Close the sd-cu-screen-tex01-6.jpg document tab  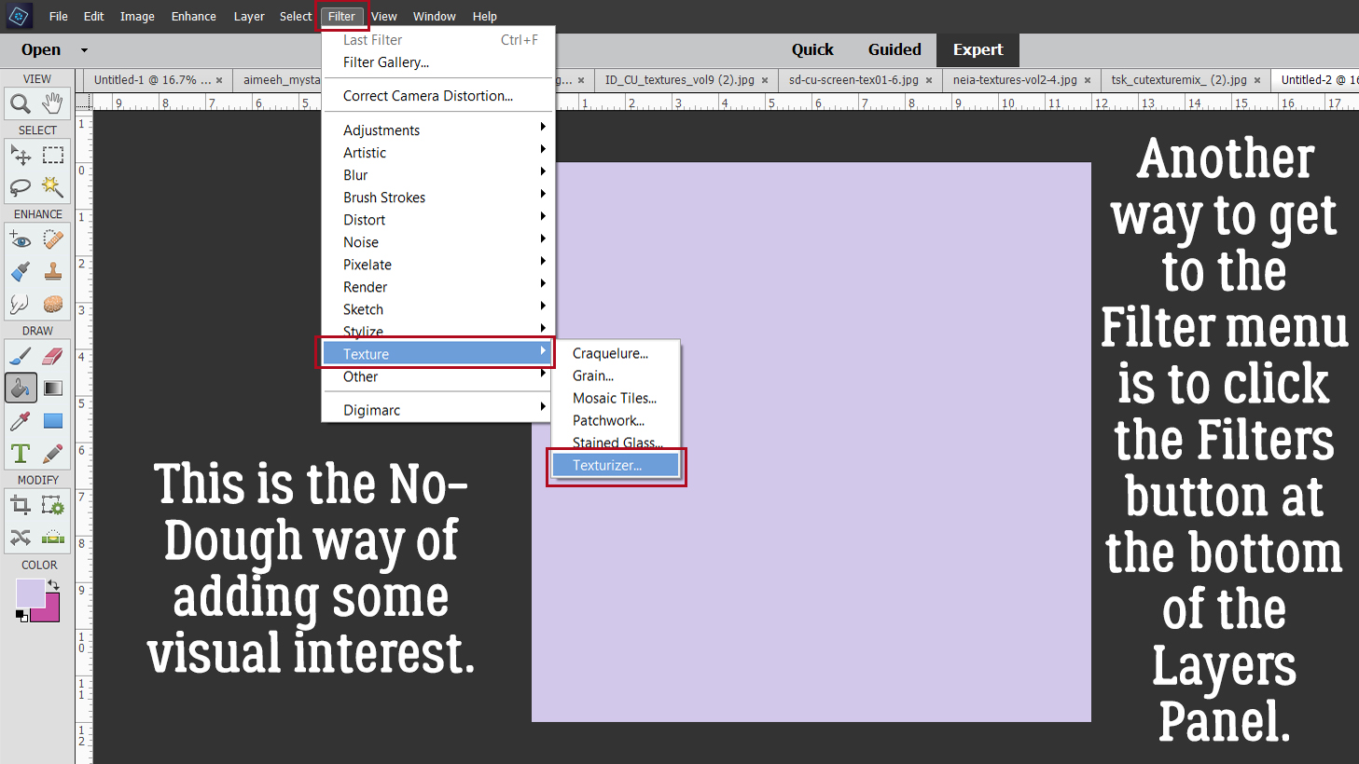[x=929, y=80]
